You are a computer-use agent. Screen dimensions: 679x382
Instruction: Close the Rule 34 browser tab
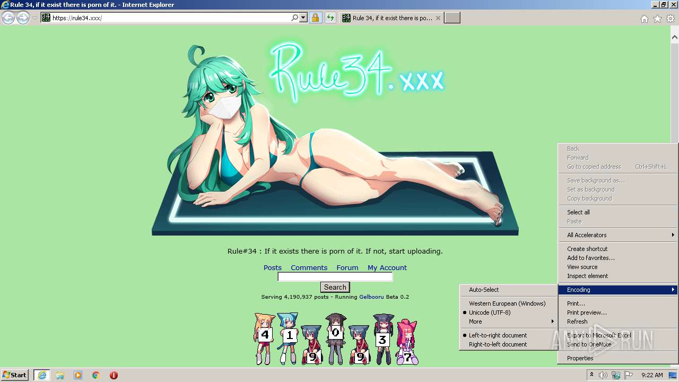point(438,18)
